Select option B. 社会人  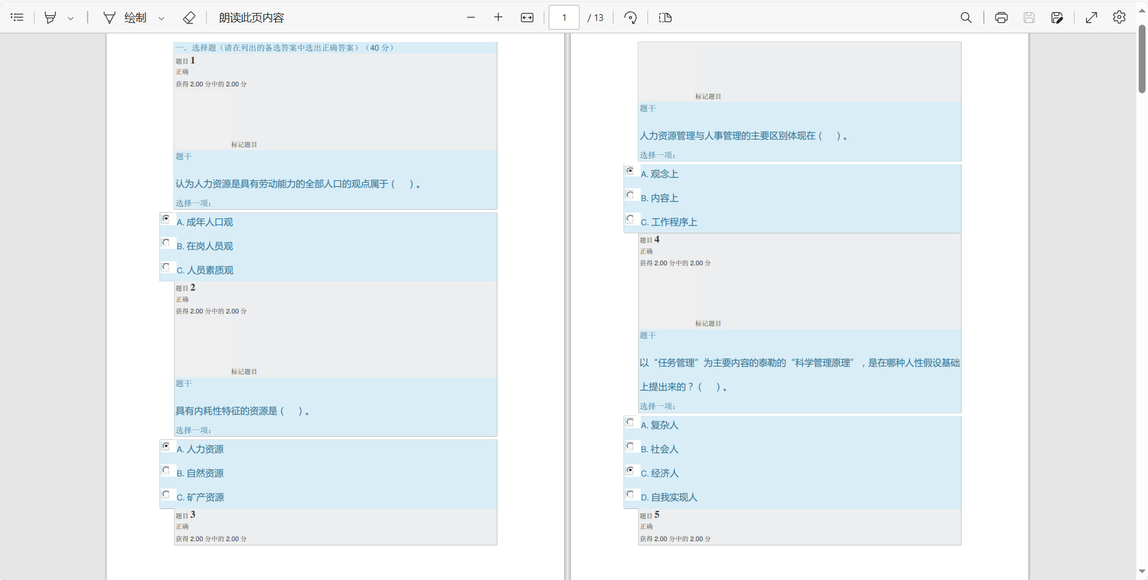pyautogui.click(x=630, y=445)
